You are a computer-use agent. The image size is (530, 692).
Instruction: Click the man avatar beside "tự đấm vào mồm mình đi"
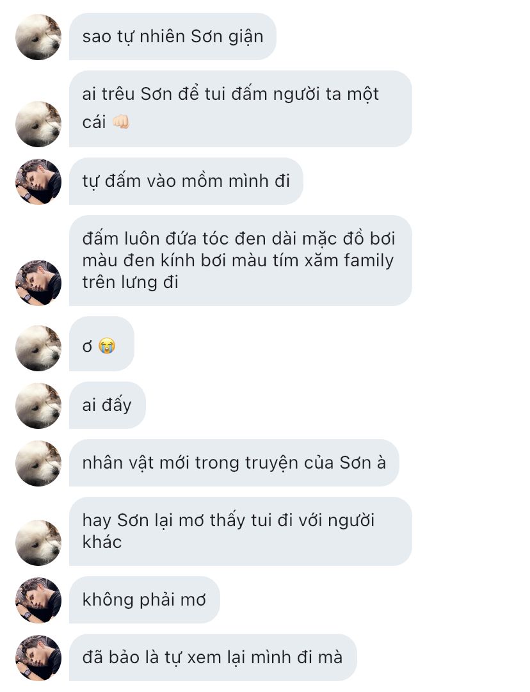click(x=38, y=182)
